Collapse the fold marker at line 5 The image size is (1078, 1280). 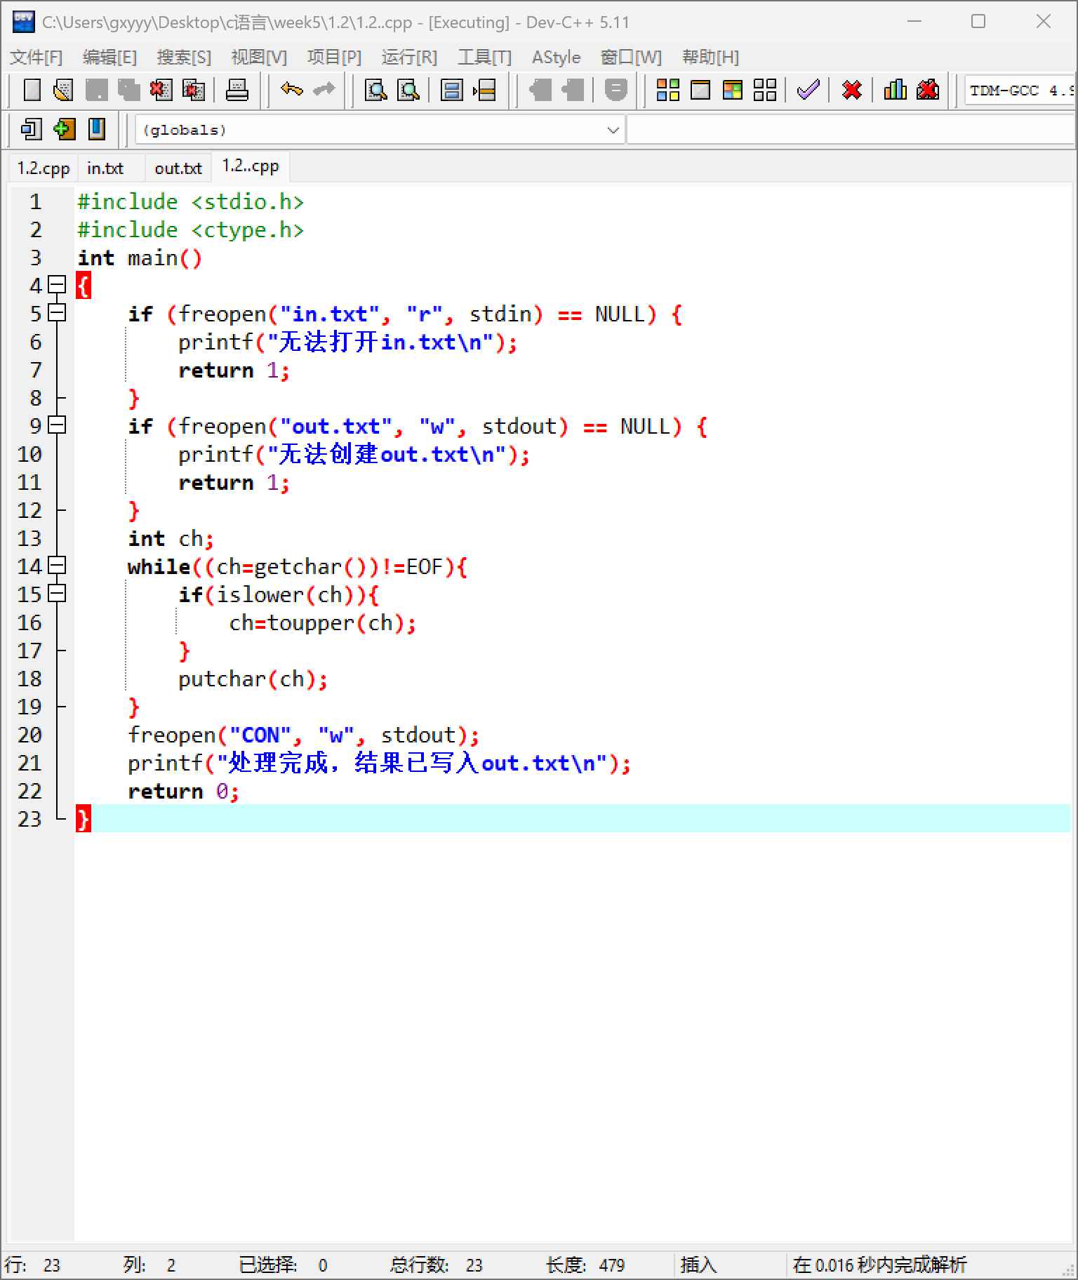click(x=57, y=313)
